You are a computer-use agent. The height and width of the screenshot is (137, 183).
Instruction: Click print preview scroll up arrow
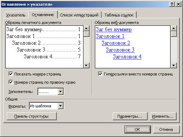pos(86,28)
